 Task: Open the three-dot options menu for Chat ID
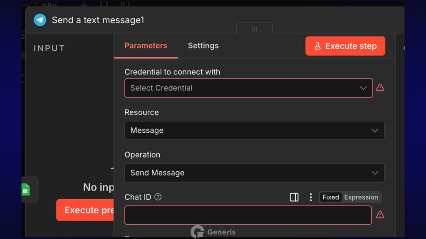[x=310, y=197]
